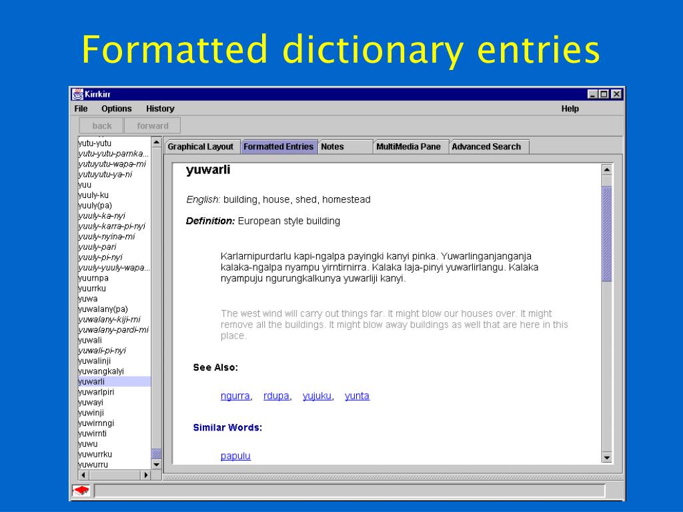Open the File menu

click(81, 109)
